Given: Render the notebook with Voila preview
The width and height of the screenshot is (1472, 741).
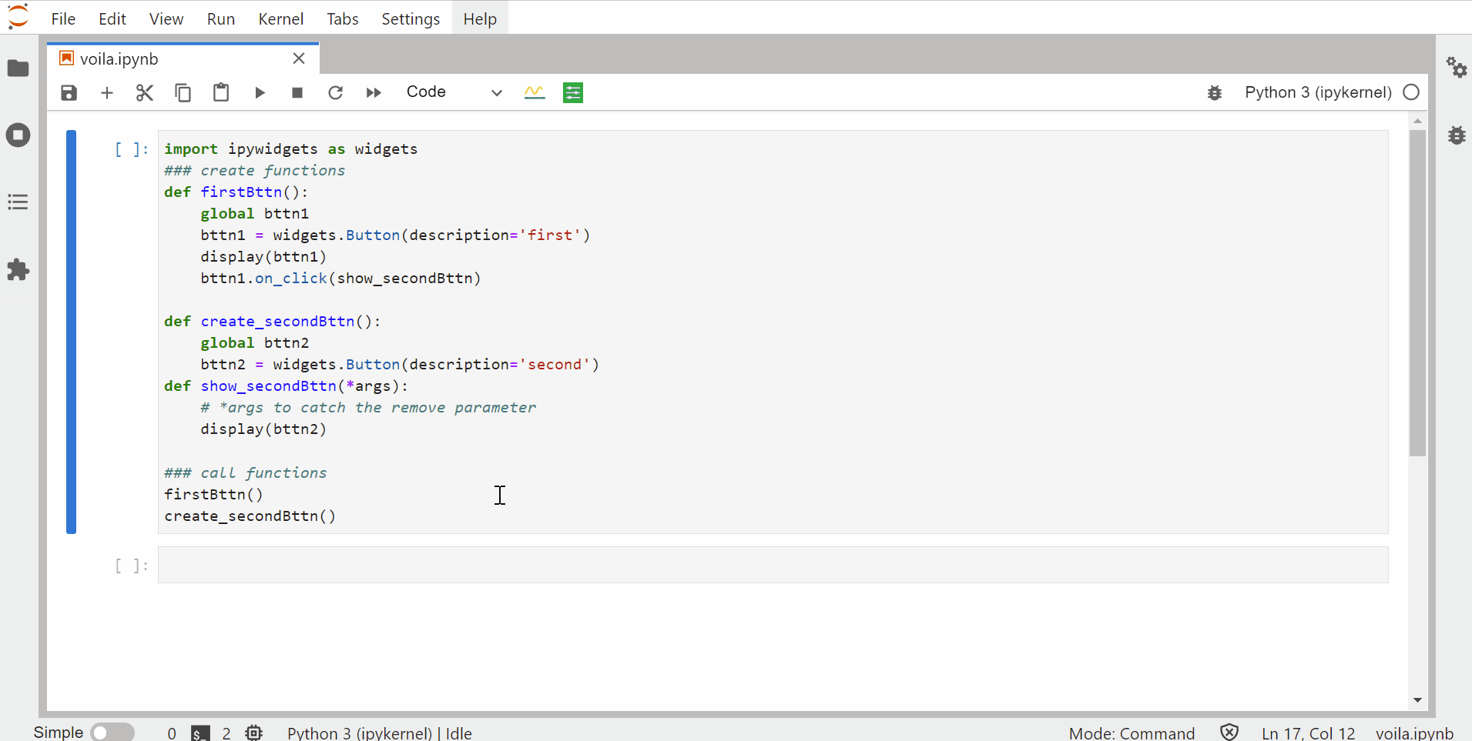Looking at the screenshot, I should click(x=535, y=92).
